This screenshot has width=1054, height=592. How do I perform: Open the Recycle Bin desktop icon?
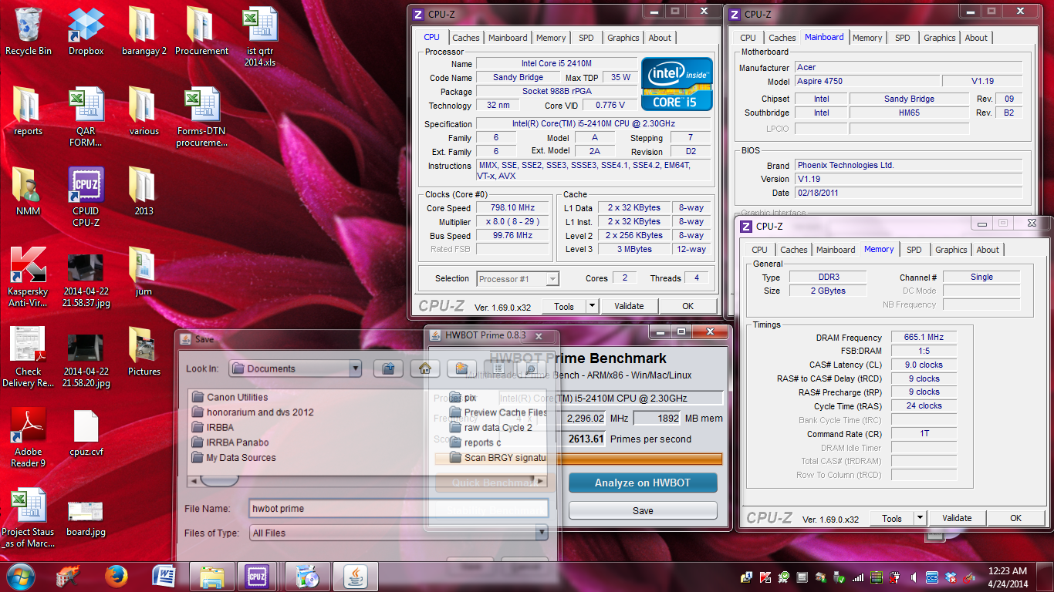(29, 31)
